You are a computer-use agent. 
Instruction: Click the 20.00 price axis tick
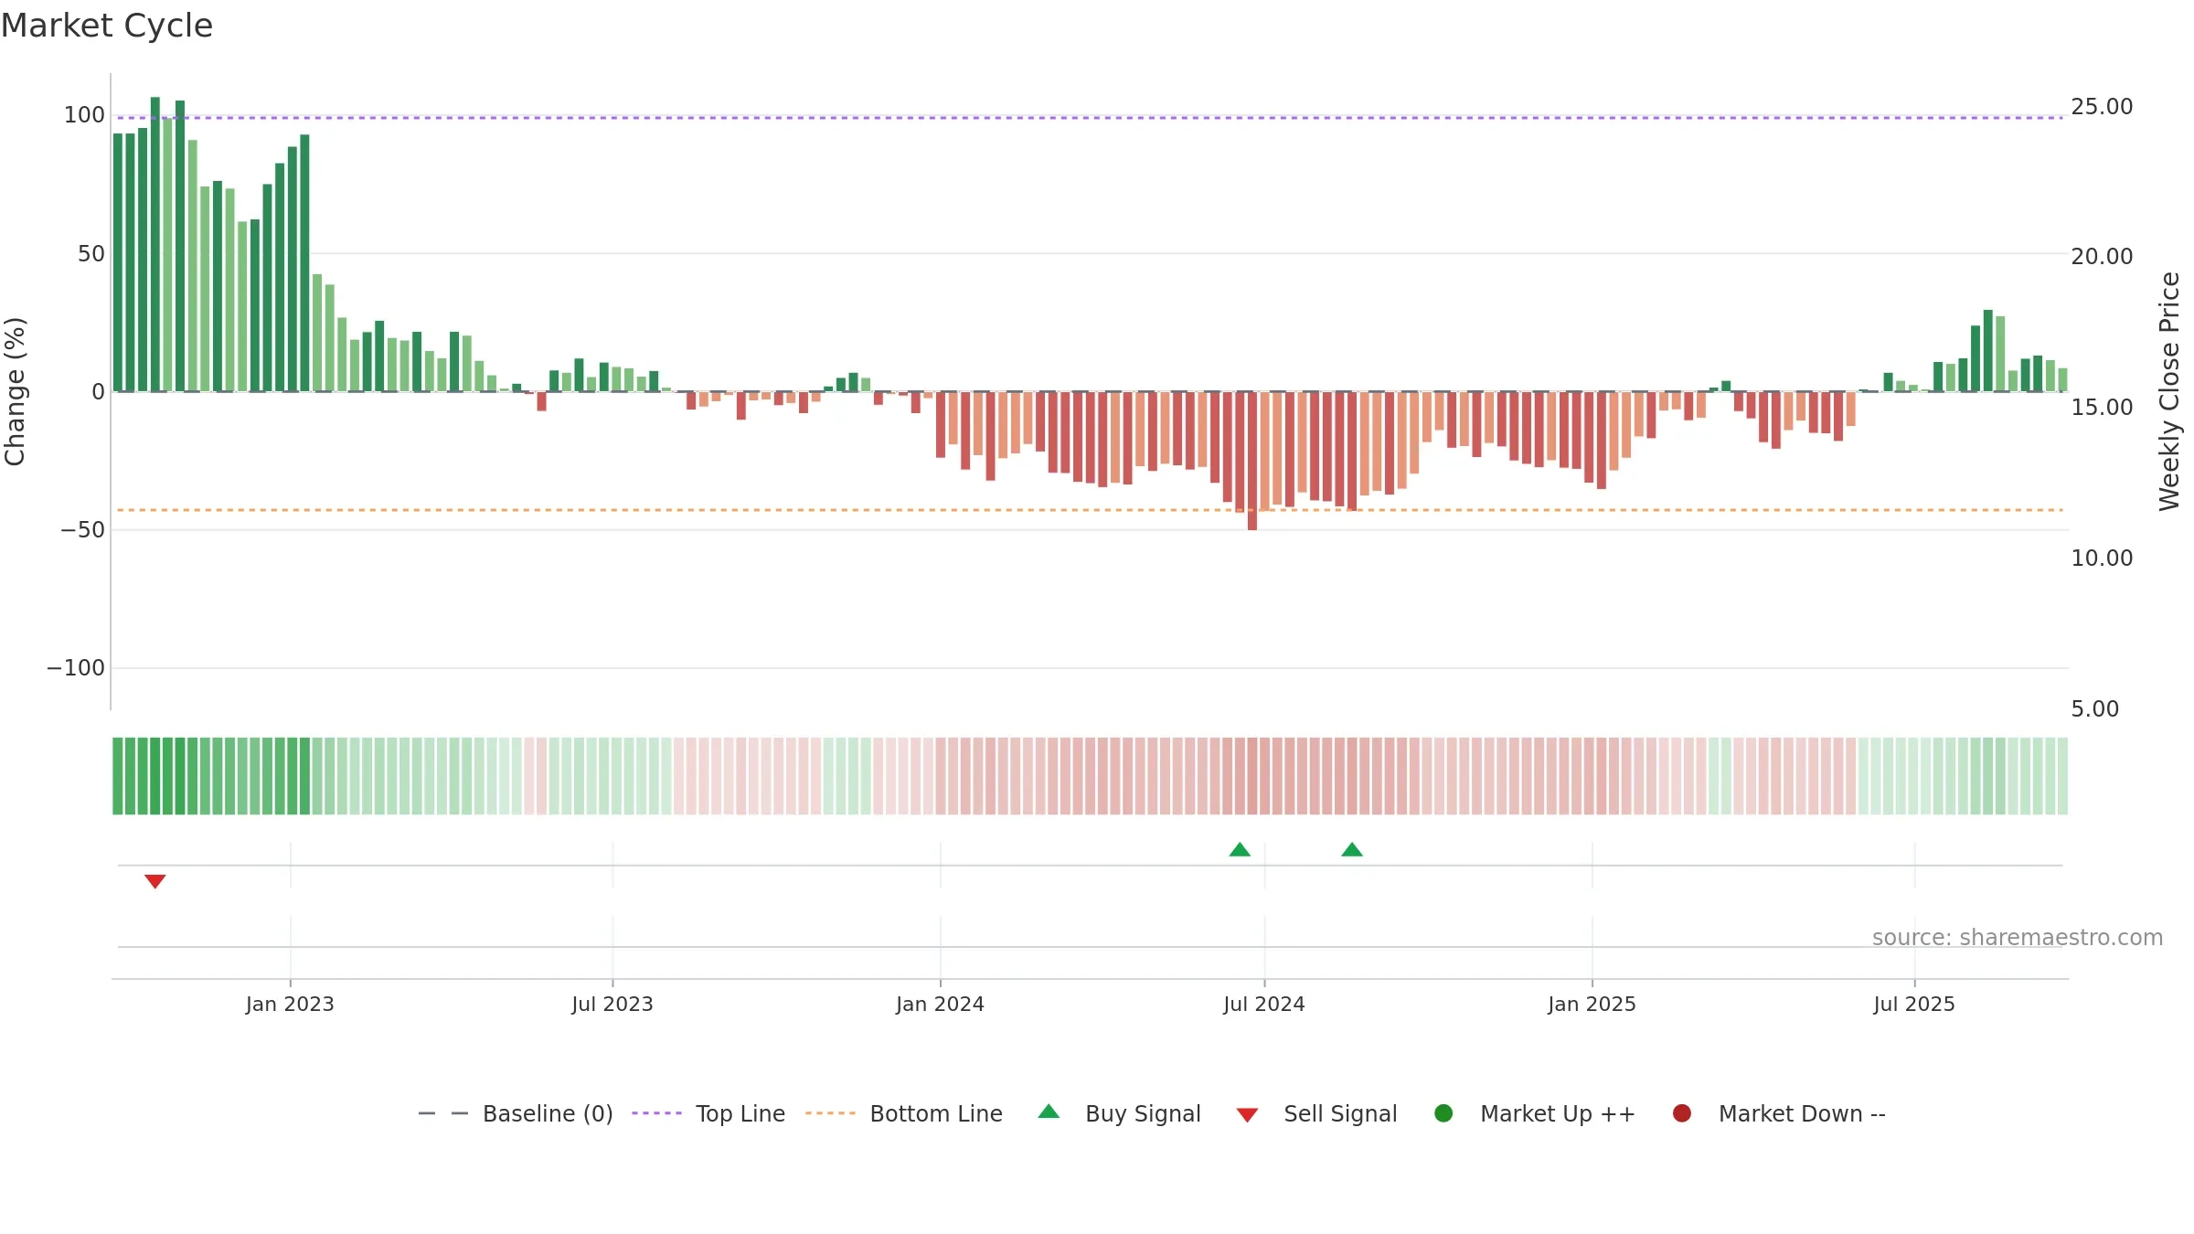(x=2102, y=257)
